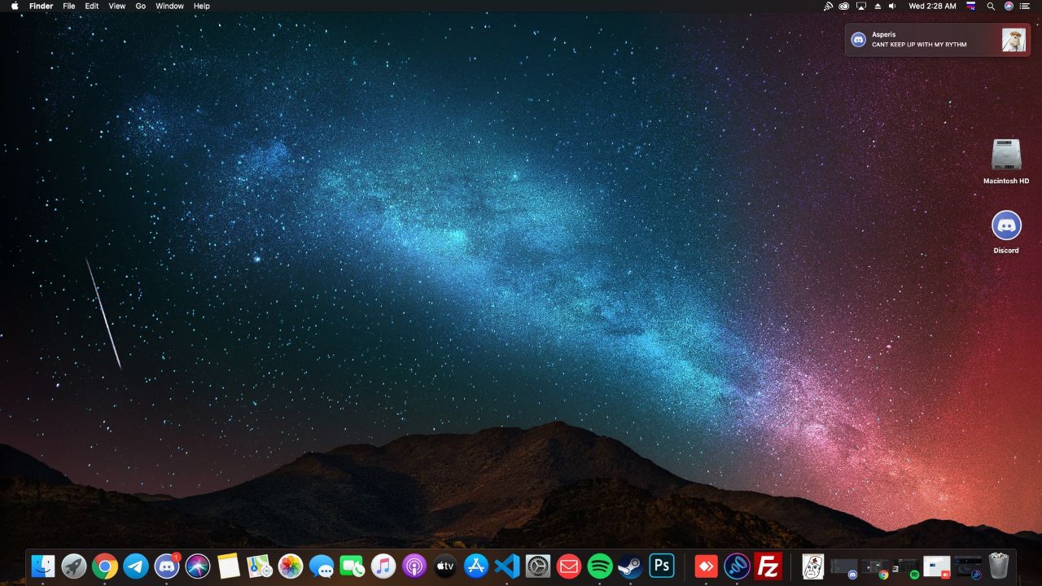The width and height of the screenshot is (1042, 586).
Task: Open the Apple menu
Action: point(15,6)
